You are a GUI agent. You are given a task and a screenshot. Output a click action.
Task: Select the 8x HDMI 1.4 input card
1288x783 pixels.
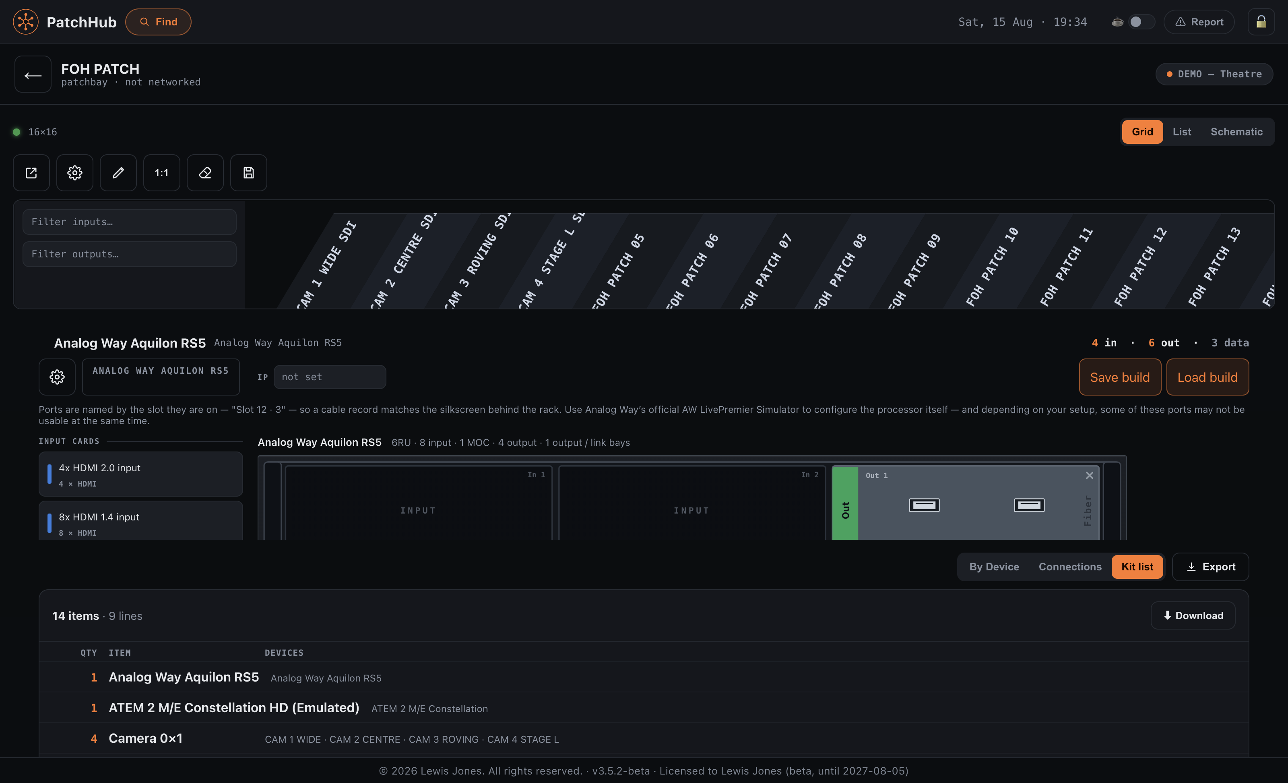140,521
